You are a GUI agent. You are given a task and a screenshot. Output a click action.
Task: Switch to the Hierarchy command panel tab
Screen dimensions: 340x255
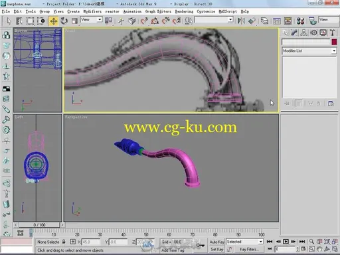[304, 33]
